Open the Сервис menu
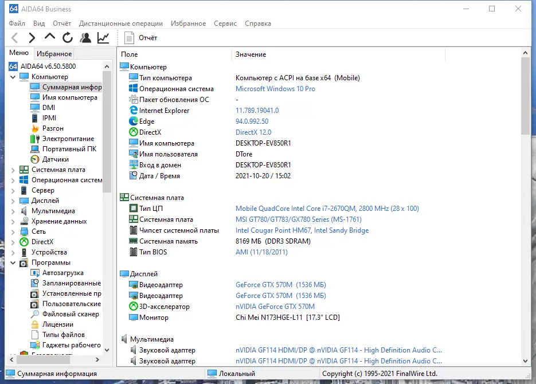Screen dimensions: 536x384 point(225,23)
